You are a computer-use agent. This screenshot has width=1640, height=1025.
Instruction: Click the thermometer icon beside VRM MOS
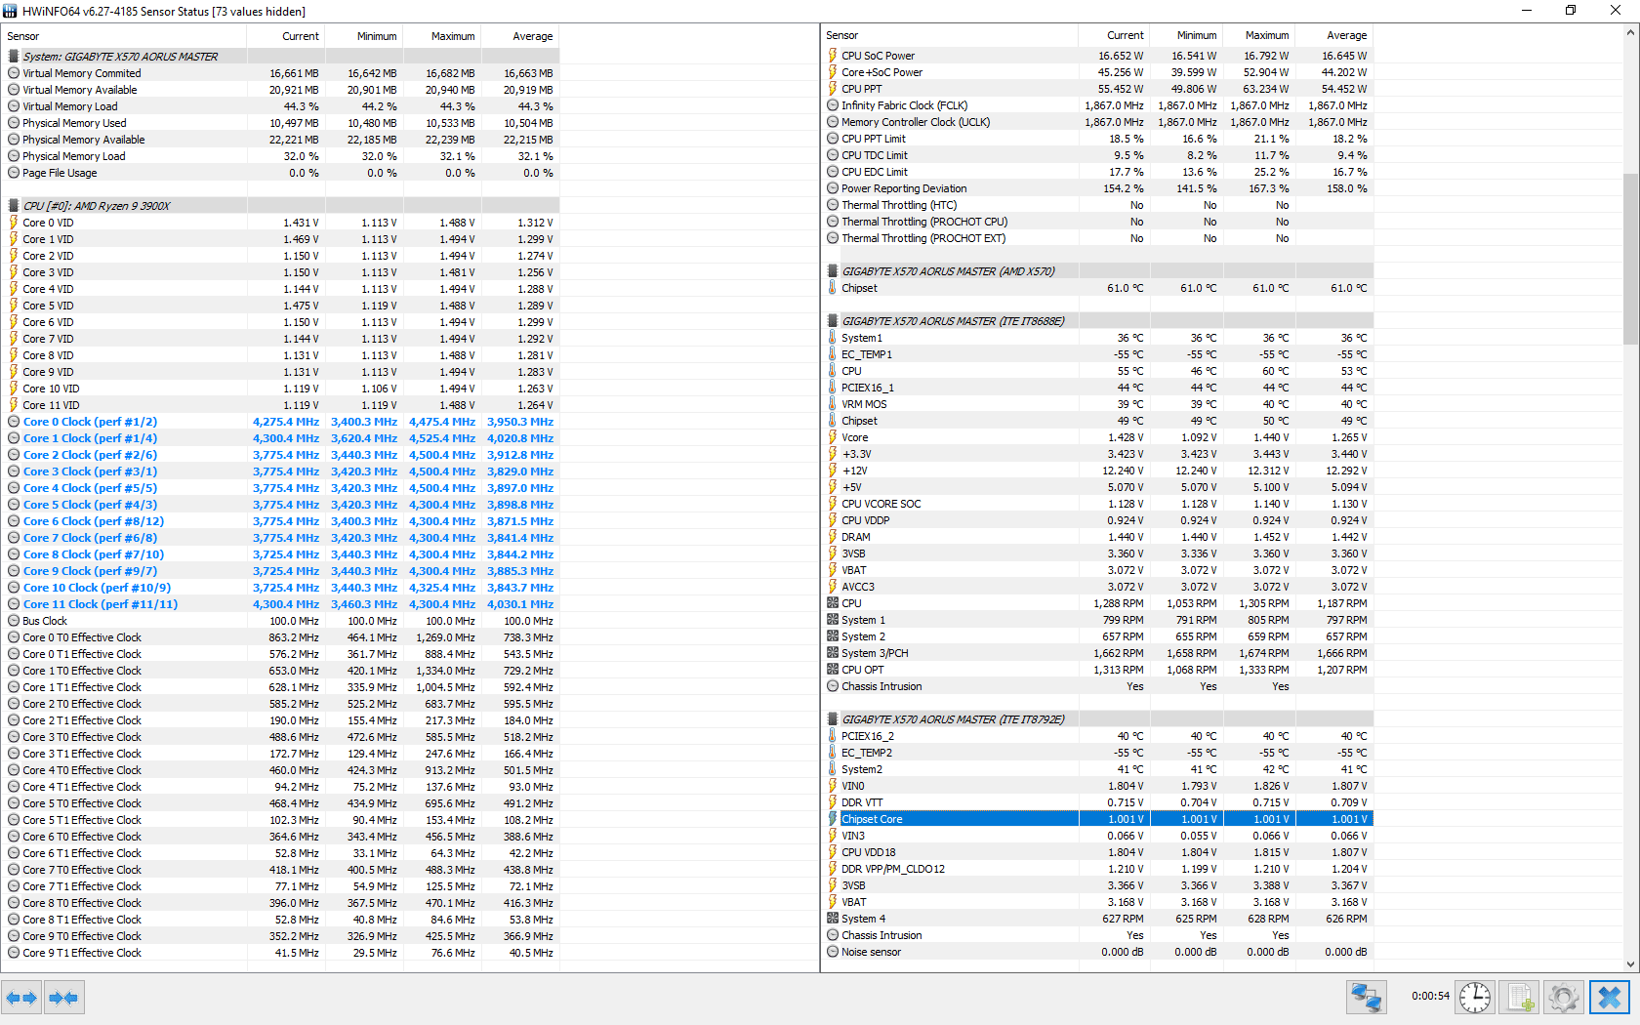point(833,404)
